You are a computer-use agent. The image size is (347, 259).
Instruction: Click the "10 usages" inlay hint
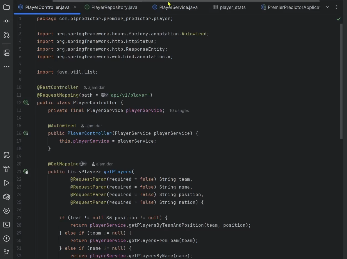tap(179, 111)
